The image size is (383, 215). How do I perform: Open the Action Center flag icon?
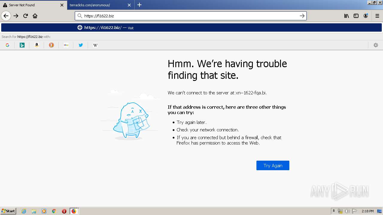(355, 211)
